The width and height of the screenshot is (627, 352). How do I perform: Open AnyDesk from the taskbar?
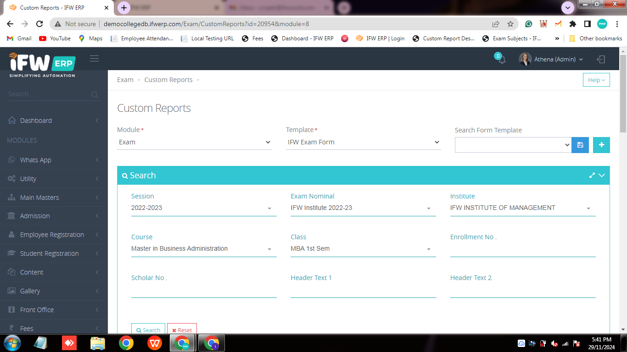(69, 343)
